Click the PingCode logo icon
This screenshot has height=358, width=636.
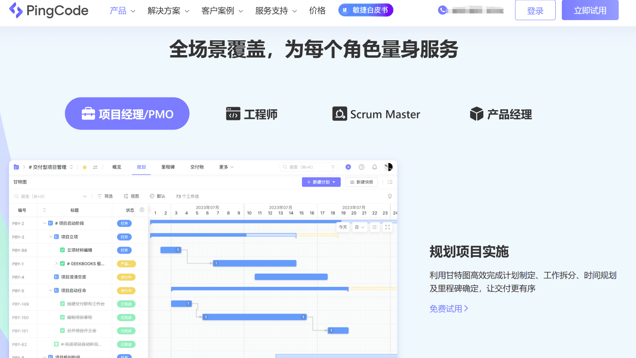pos(16,10)
